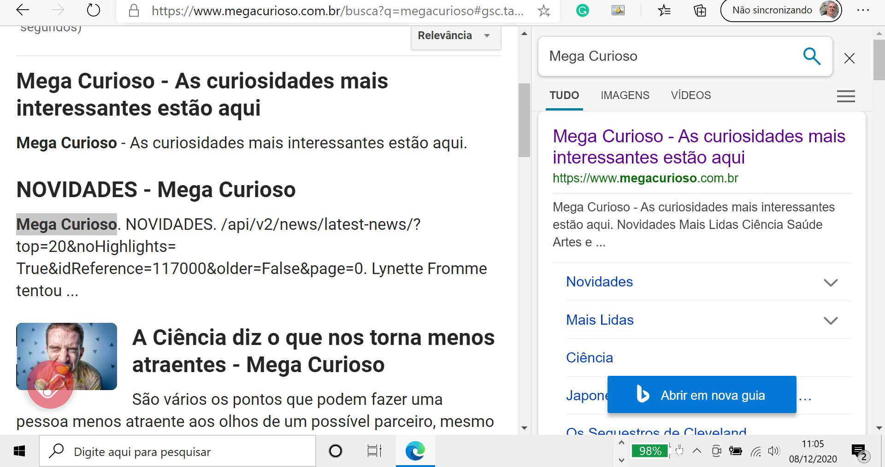Show hidden tray icons chevron
This screenshot has height=467, width=885.
coord(697,451)
